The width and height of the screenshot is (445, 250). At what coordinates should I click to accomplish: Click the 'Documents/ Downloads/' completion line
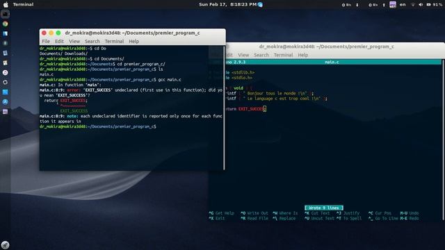pos(63,53)
